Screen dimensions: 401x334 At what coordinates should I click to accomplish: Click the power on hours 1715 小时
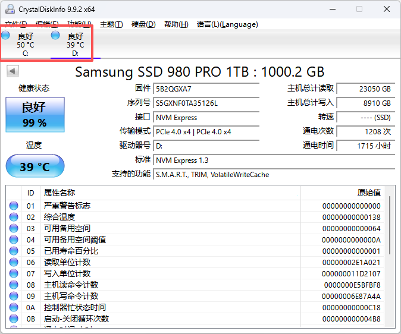click(366, 146)
